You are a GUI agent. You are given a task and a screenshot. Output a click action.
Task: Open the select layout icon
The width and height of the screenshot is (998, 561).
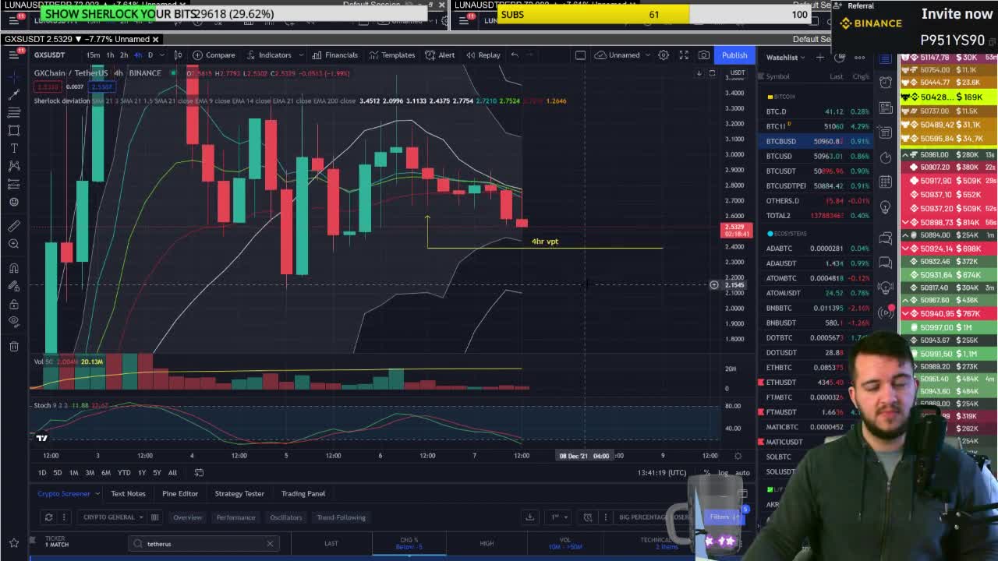point(580,55)
